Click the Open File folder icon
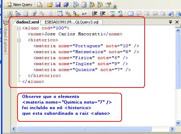This screenshot has height=134, width=181. pos(50,5)
